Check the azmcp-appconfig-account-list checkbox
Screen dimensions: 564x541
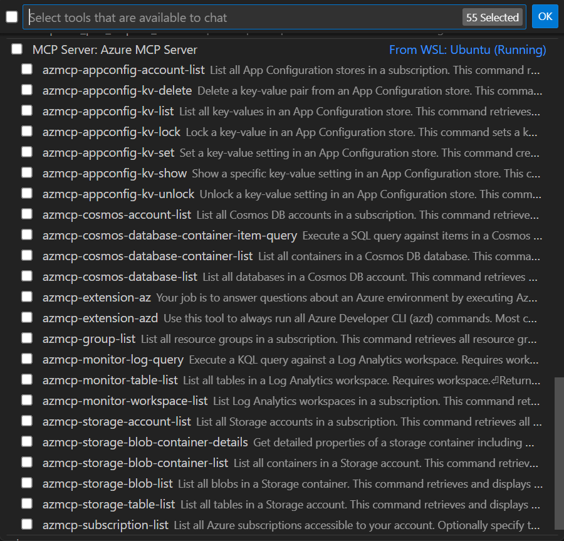[x=27, y=69]
